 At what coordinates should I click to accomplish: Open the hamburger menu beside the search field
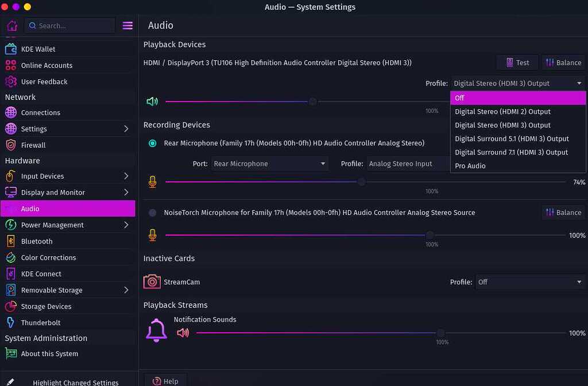tap(127, 26)
